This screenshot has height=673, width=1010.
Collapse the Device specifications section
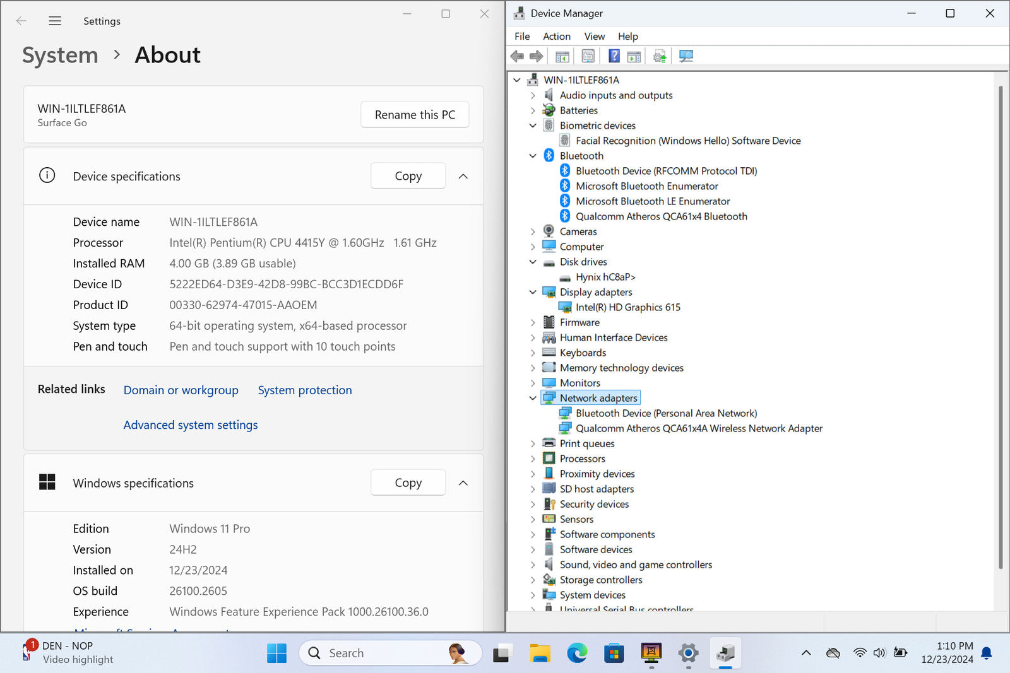coord(463,177)
